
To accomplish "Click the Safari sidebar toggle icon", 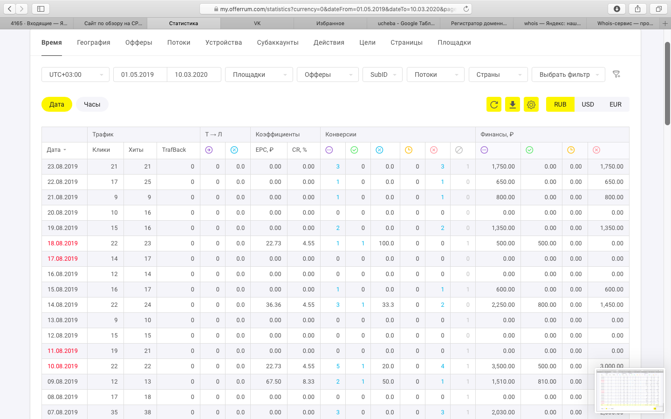I will click(41, 9).
